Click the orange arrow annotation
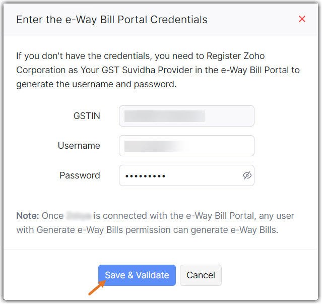This screenshot has height=304, width=322. pyautogui.click(x=96, y=288)
